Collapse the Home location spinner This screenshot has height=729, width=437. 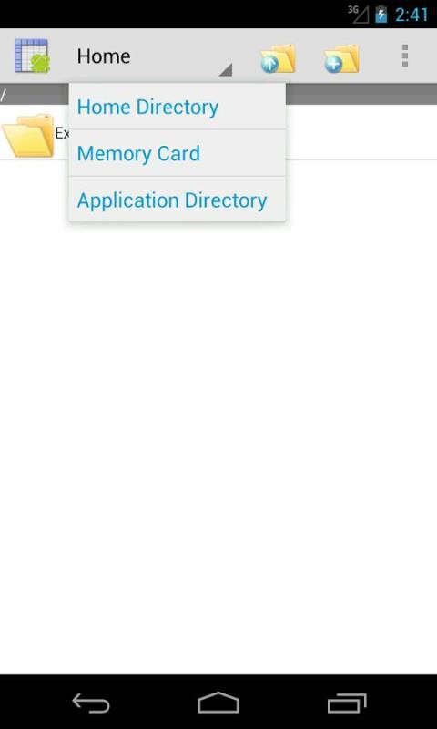pyautogui.click(x=153, y=56)
